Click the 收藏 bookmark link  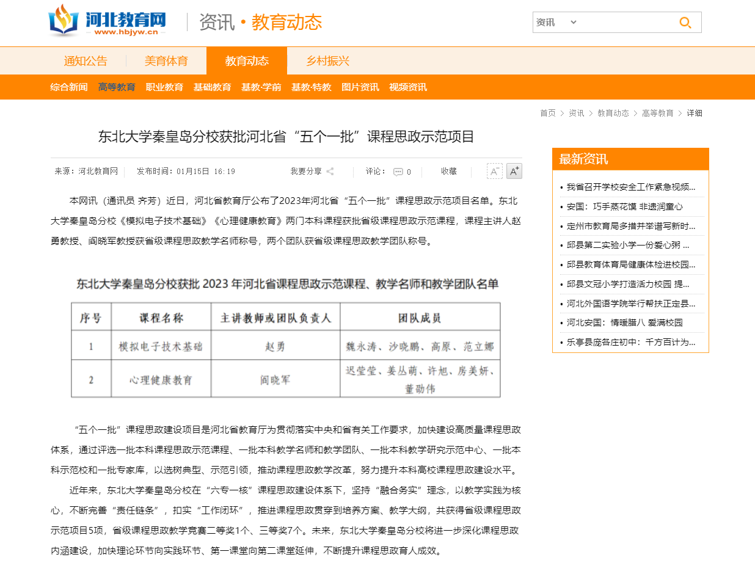pos(449,172)
